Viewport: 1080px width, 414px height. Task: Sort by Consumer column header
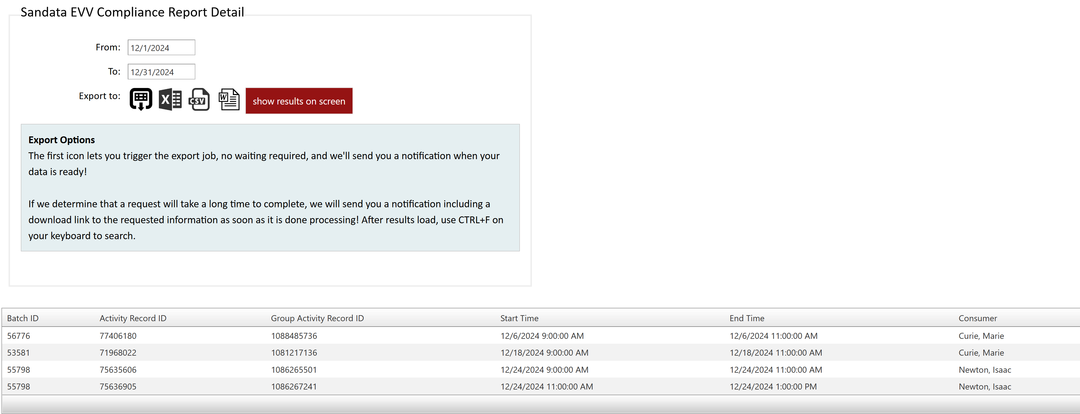(978, 319)
